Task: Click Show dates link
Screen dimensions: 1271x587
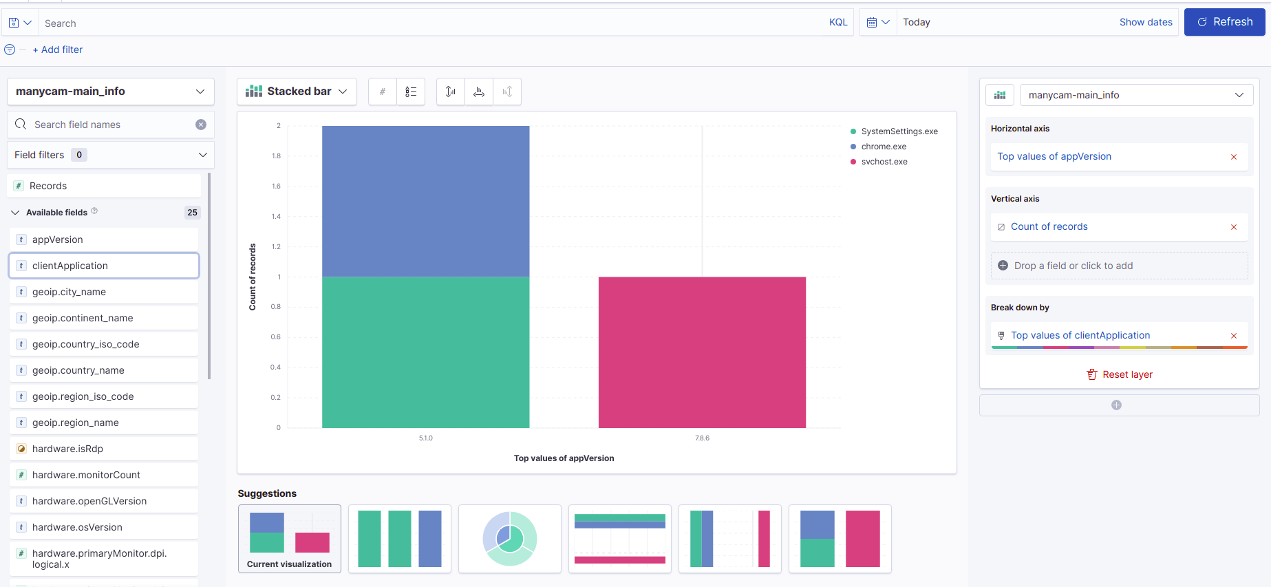Action: pyautogui.click(x=1146, y=22)
